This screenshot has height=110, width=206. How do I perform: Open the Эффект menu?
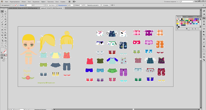tap(43, 2)
